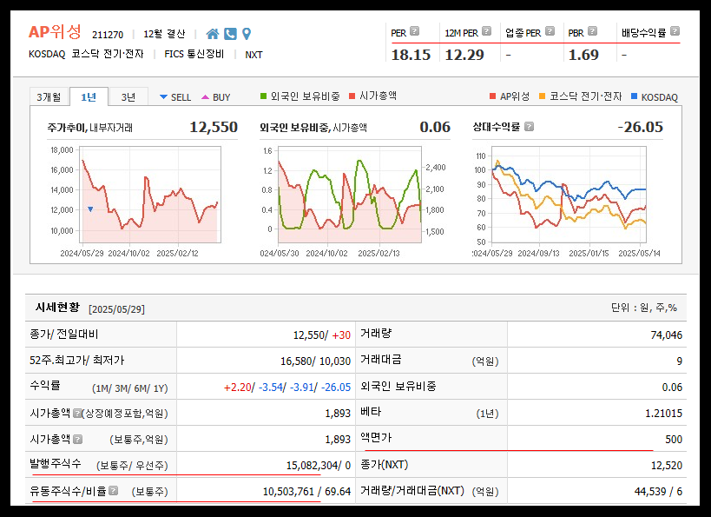Open help icon beside 유동주식수/비율
711x517 pixels.
coord(114,491)
